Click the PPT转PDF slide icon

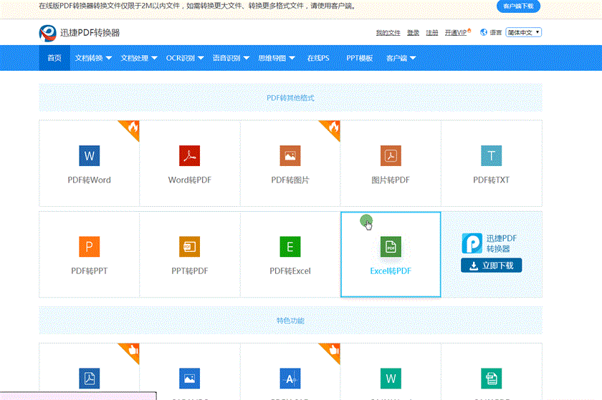(x=189, y=248)
